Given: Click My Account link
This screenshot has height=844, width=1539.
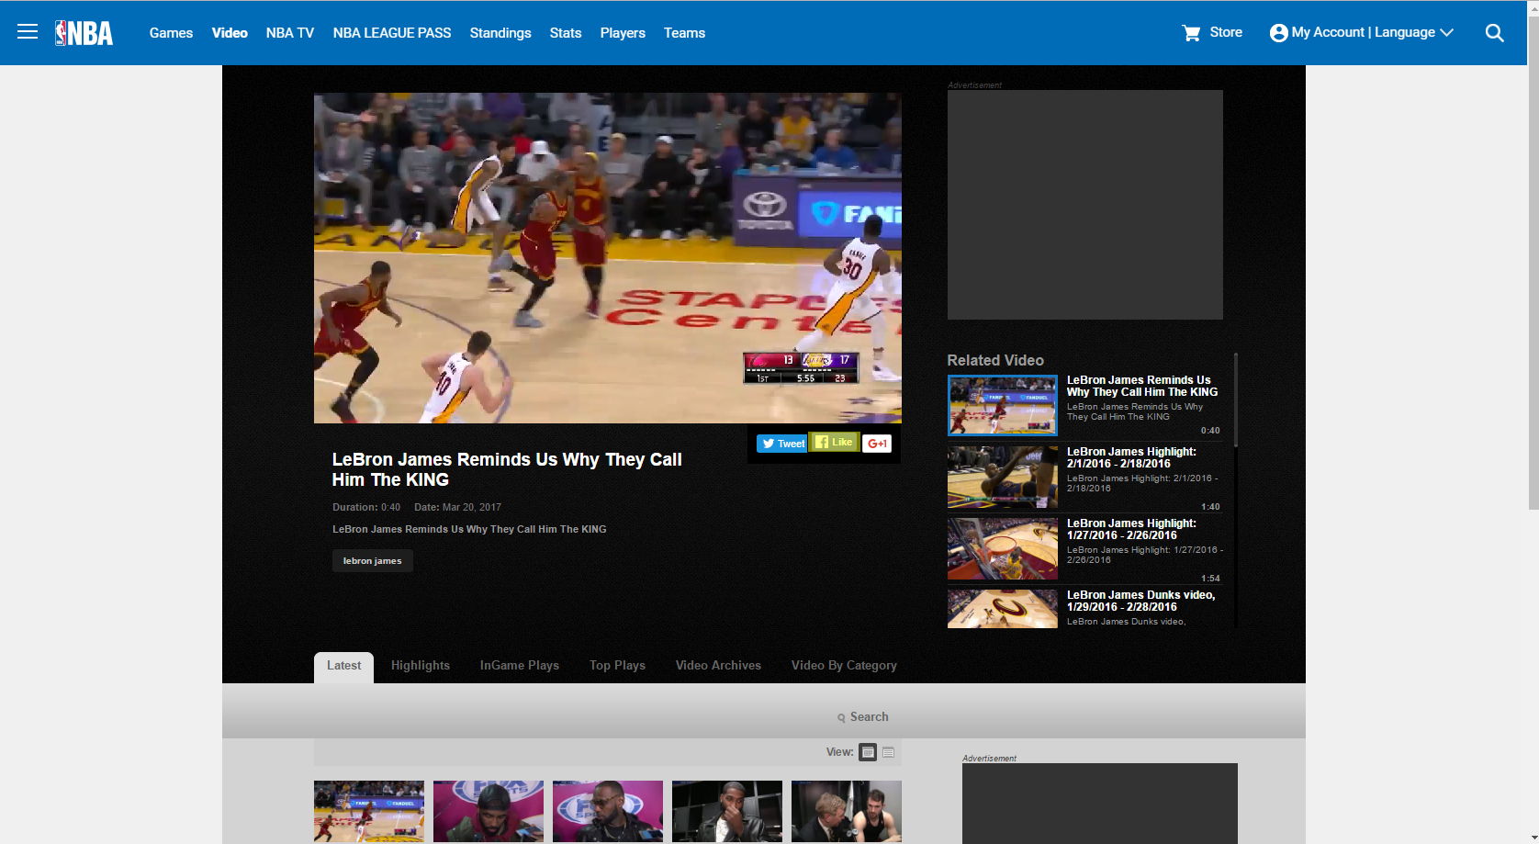Looking at the screenshot, I should pos(1328,32).
